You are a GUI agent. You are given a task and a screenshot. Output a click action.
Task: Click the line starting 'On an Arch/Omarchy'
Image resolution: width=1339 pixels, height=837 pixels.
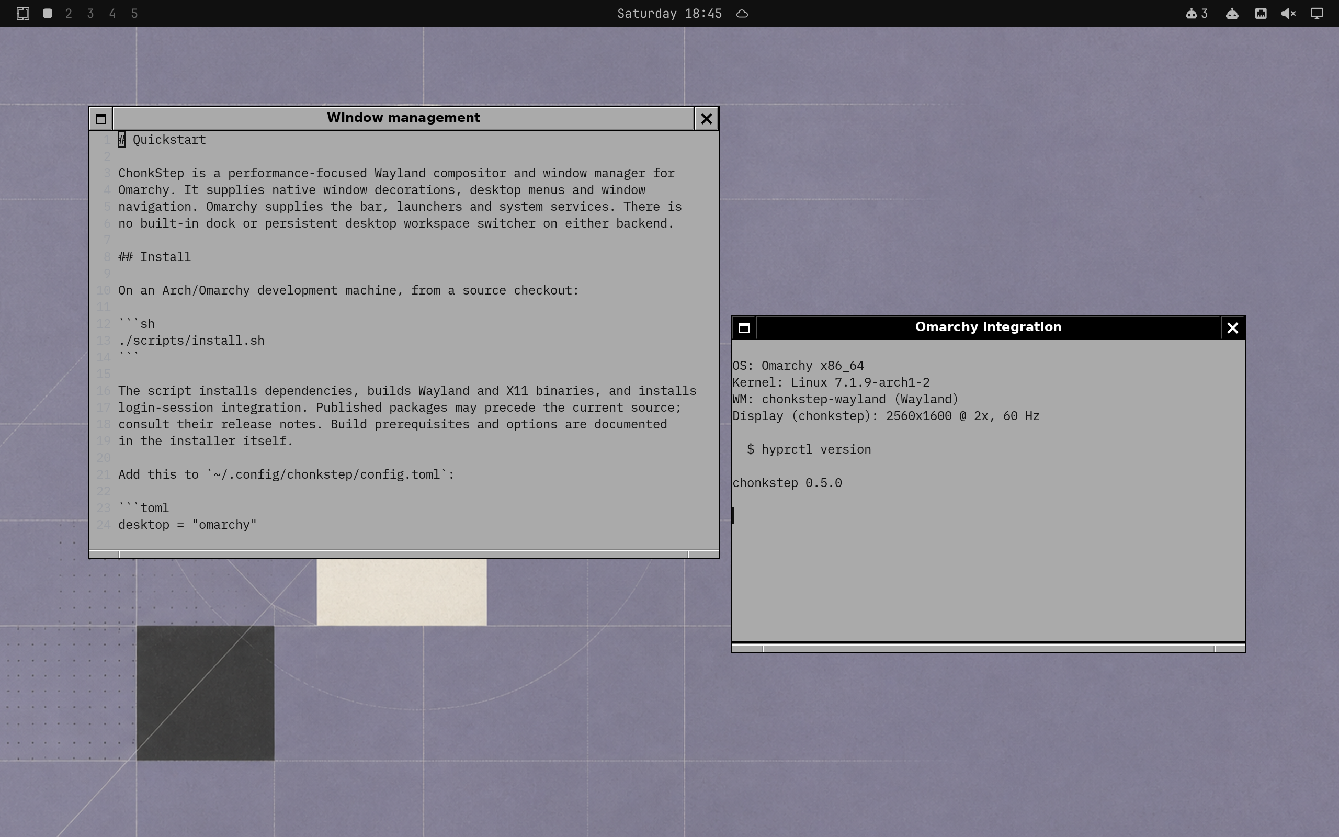[348, 291]
